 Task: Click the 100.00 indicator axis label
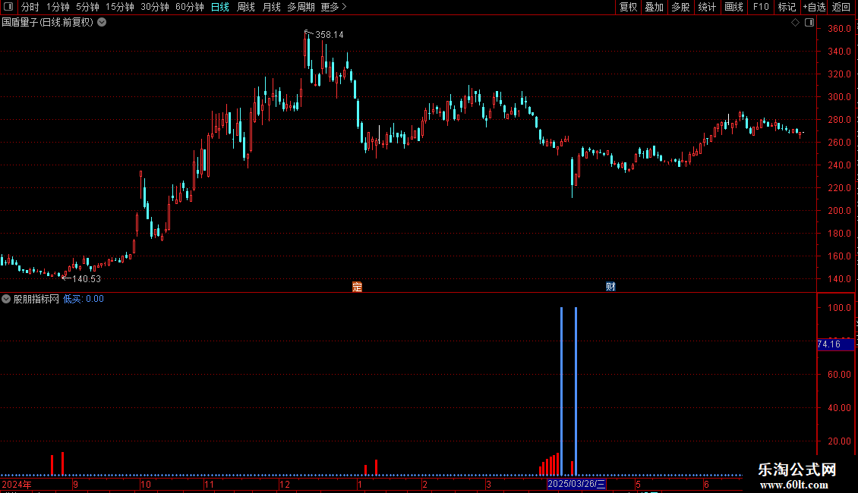[x=839, y=308]
